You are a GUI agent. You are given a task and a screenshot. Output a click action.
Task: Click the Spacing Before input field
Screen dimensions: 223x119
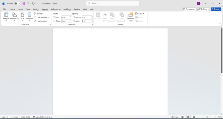click(86, 17)
